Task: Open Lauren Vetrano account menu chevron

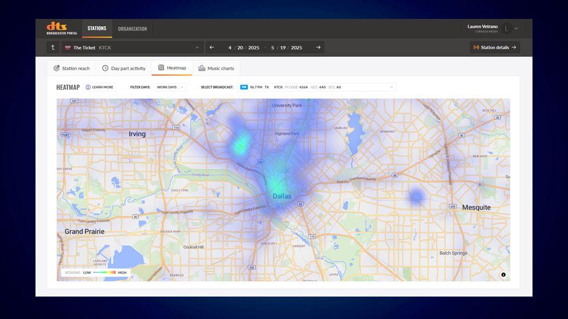Action: coord(516,28)
